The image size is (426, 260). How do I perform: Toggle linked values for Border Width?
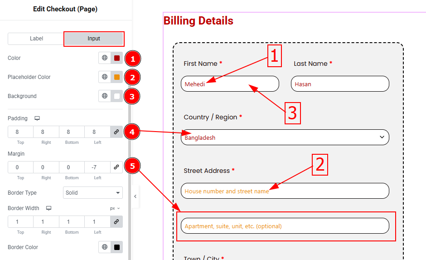(x=116, y=222)
